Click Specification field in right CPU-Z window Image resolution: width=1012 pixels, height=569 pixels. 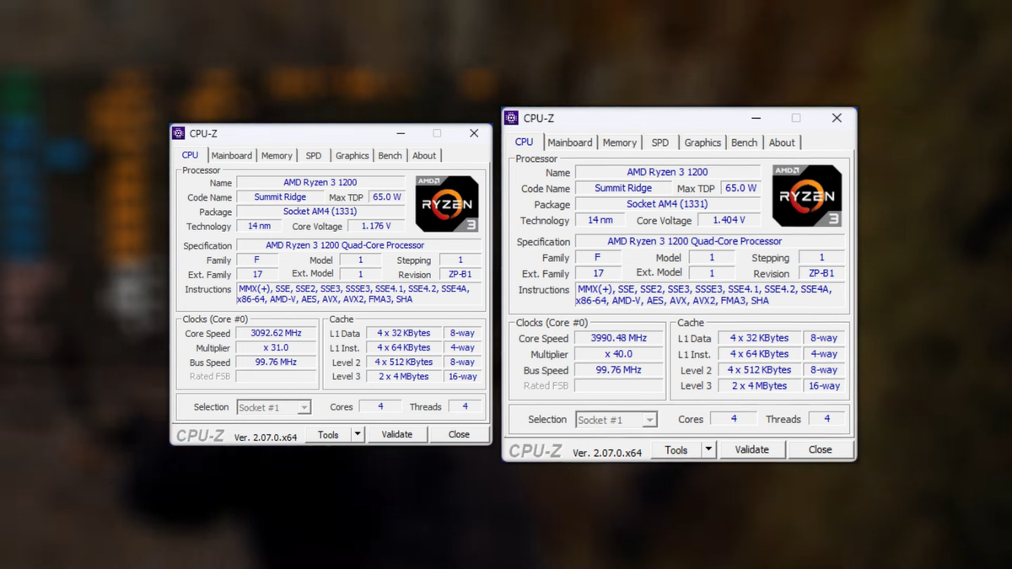709,242
